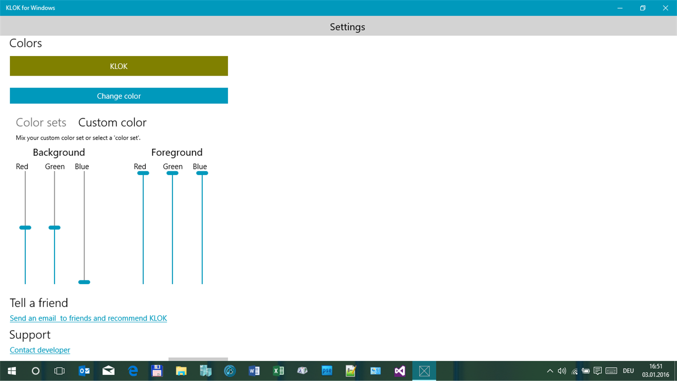Launch Excel from the taskbar
Screen dimensions: 677x381
(278, 371)
